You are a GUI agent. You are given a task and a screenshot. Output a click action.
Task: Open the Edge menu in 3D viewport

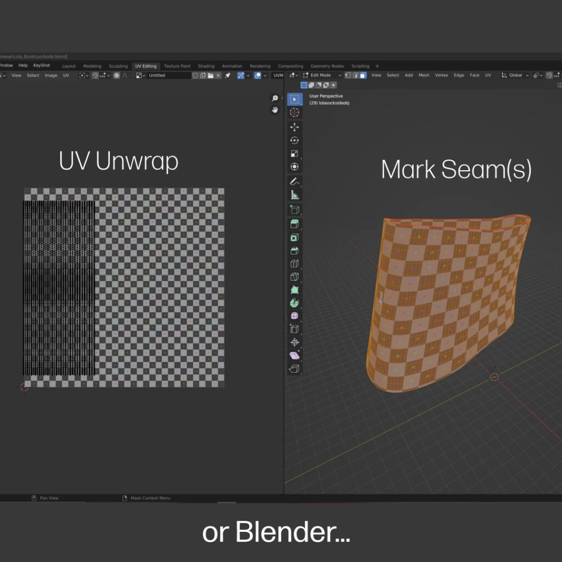click(x=459, y=75)
